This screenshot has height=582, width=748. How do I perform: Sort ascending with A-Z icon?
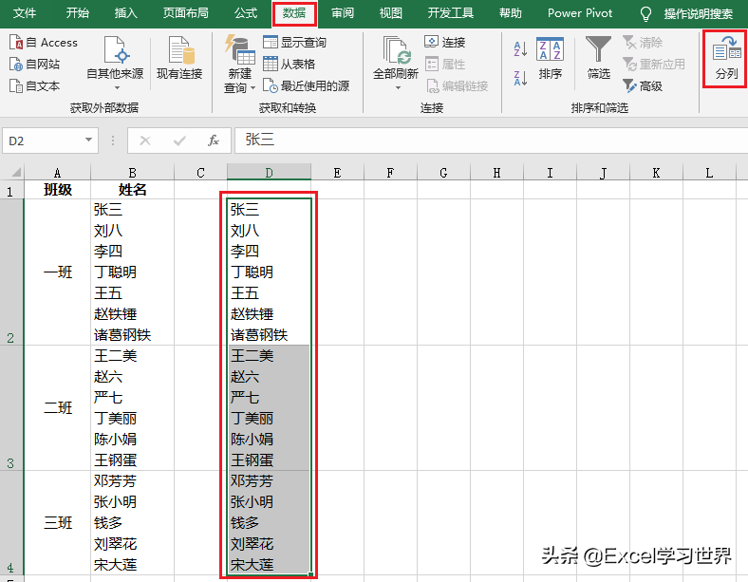(x=520, y=48)
